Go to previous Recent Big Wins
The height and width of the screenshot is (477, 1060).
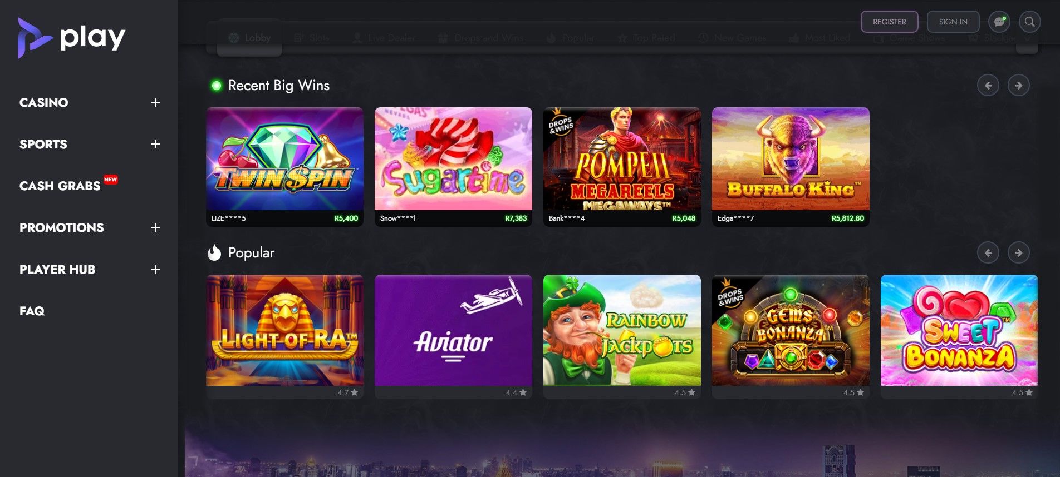(x=988, y=86)
